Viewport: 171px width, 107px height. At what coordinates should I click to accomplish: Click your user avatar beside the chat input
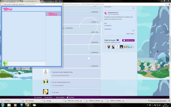click(5, 64)
